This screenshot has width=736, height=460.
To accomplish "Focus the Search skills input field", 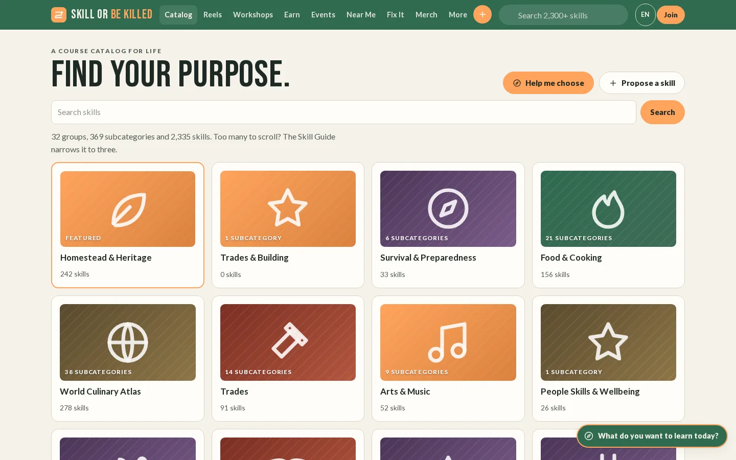I will coord(343,112).
